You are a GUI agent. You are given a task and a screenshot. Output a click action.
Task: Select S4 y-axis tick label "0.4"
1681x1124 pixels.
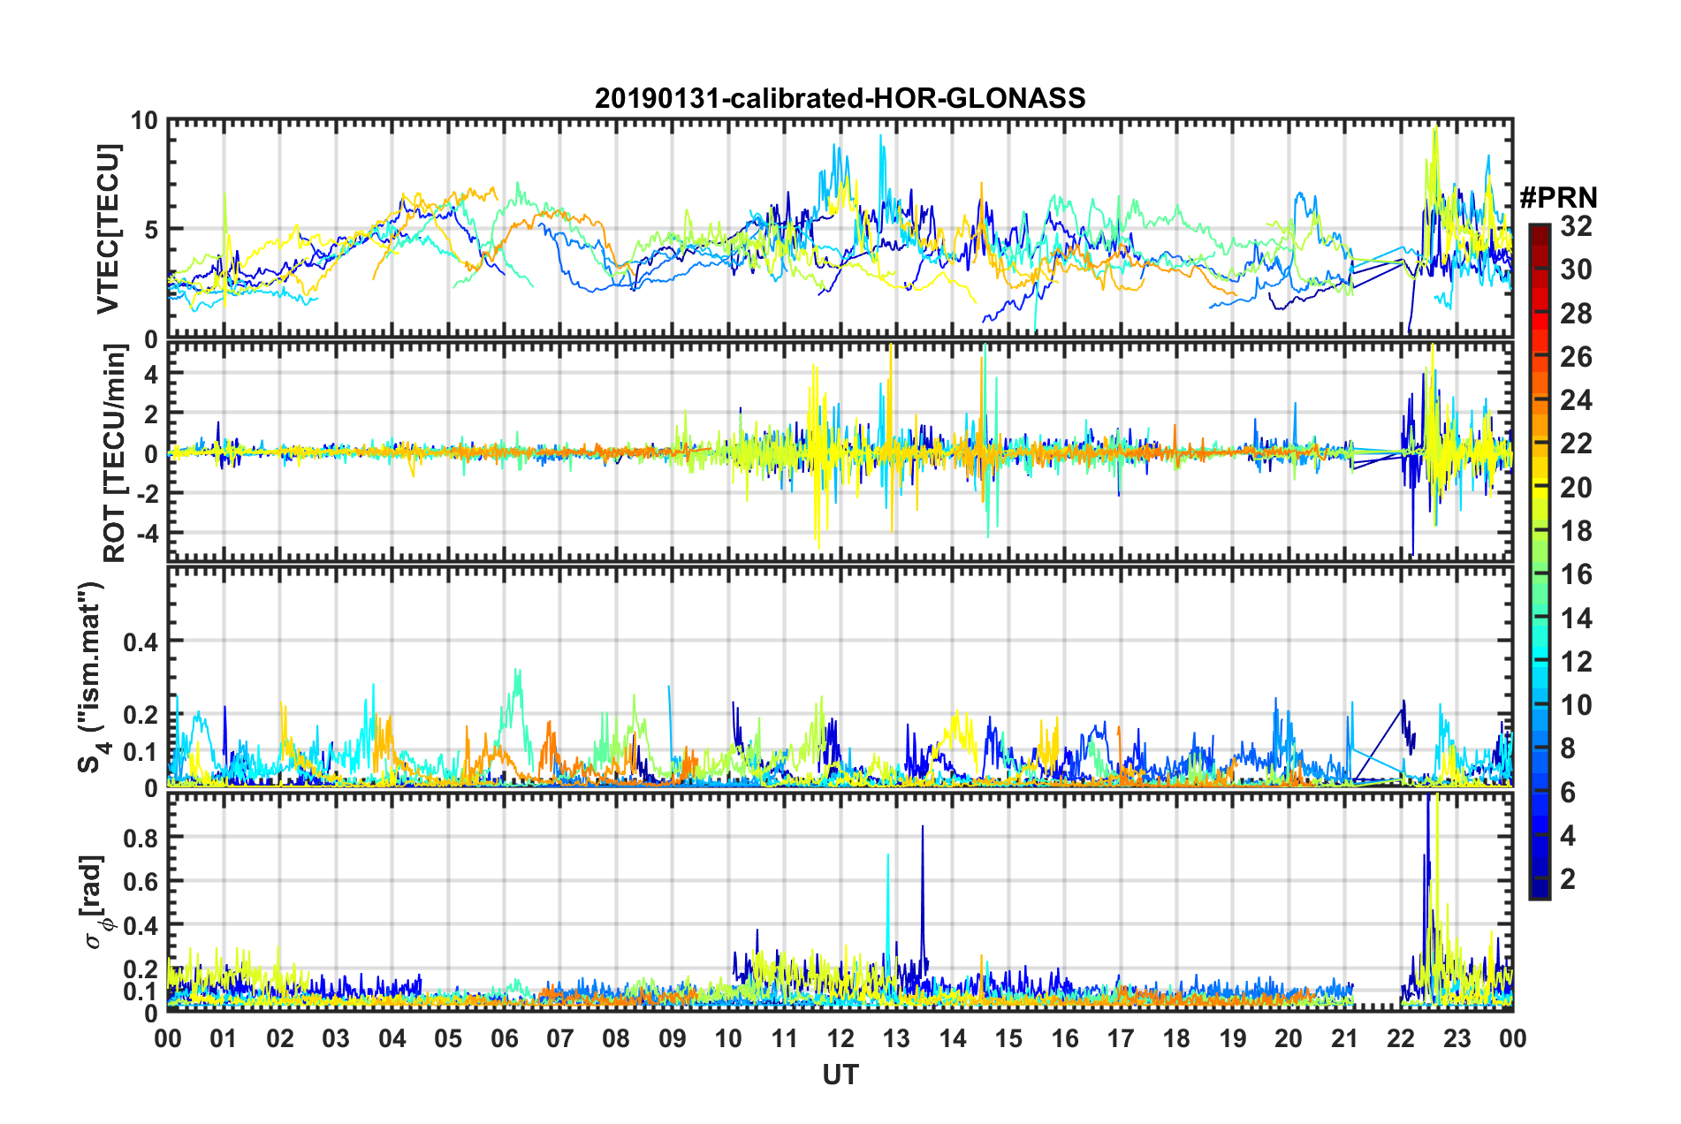click(x=141, y=641)
